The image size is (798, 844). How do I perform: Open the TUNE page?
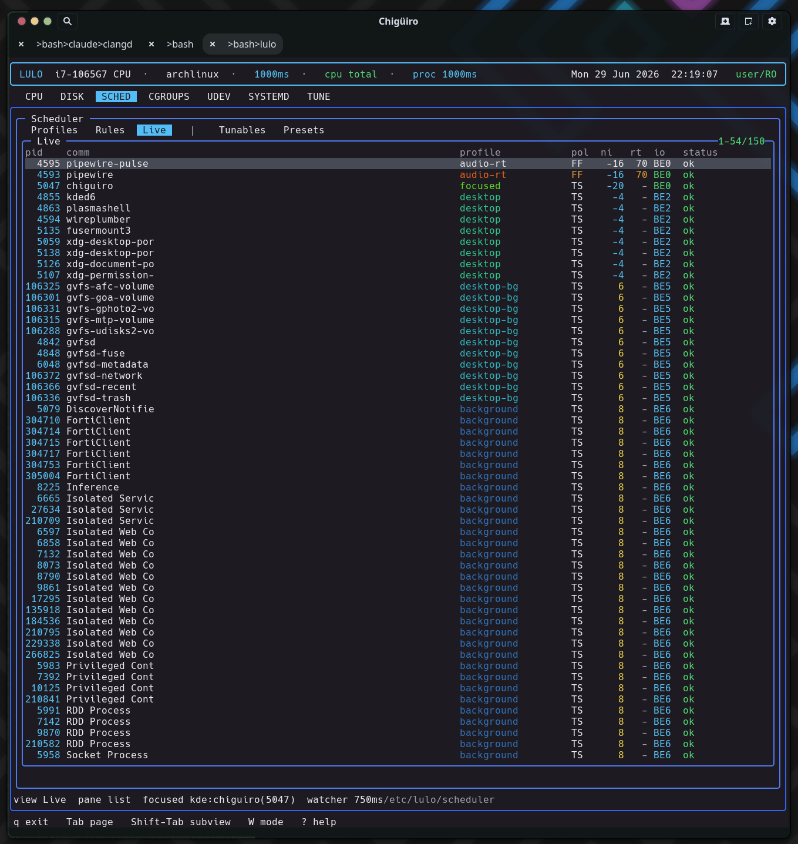[319, 96]
